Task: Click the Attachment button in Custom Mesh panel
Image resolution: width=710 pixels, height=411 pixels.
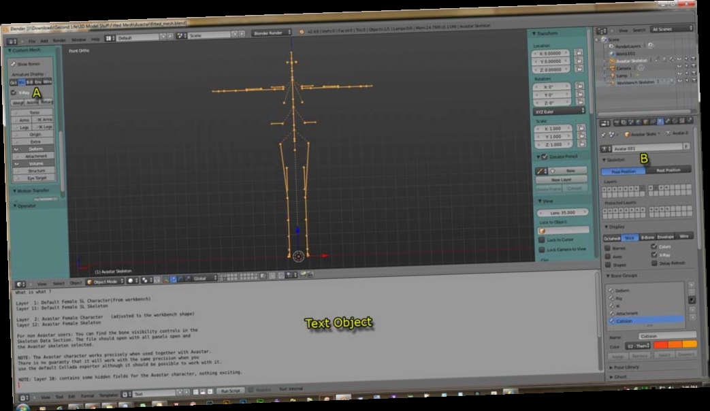Action: (x=33, y=156)
